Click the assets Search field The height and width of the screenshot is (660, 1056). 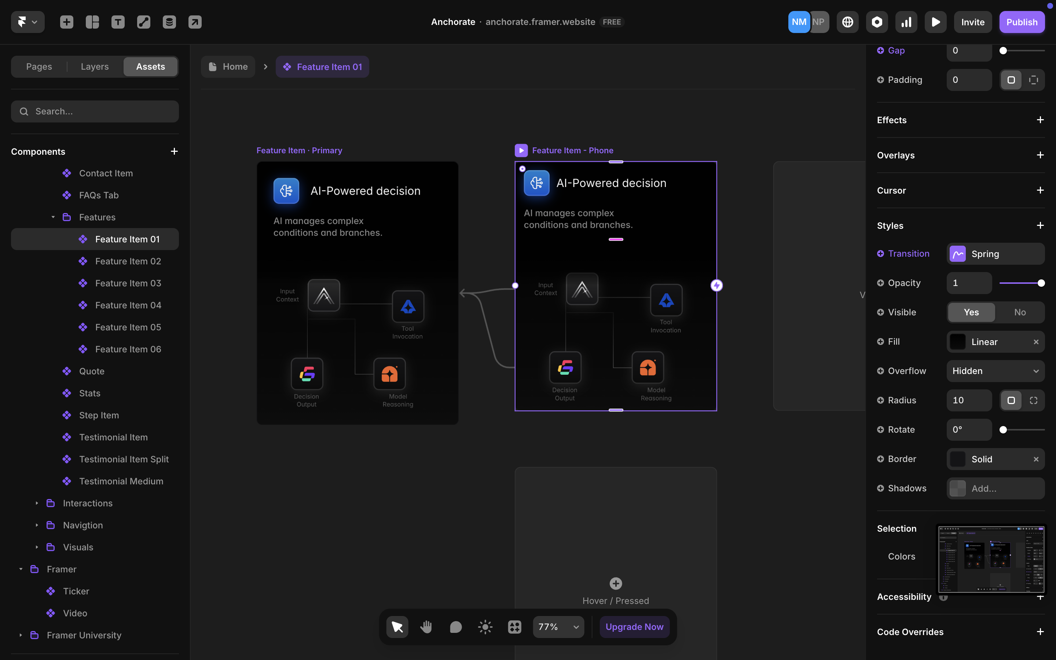95,111
